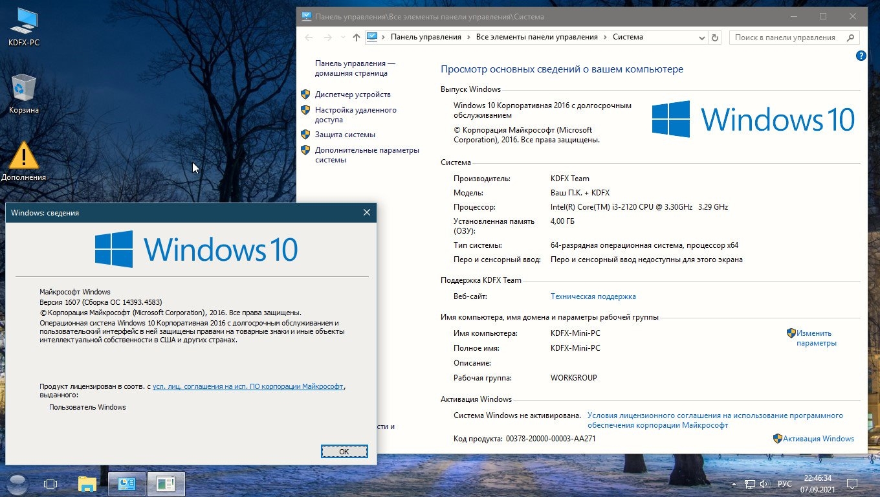
Task: Select the Дополнения warning desktop icon
Action: point(24,161)
